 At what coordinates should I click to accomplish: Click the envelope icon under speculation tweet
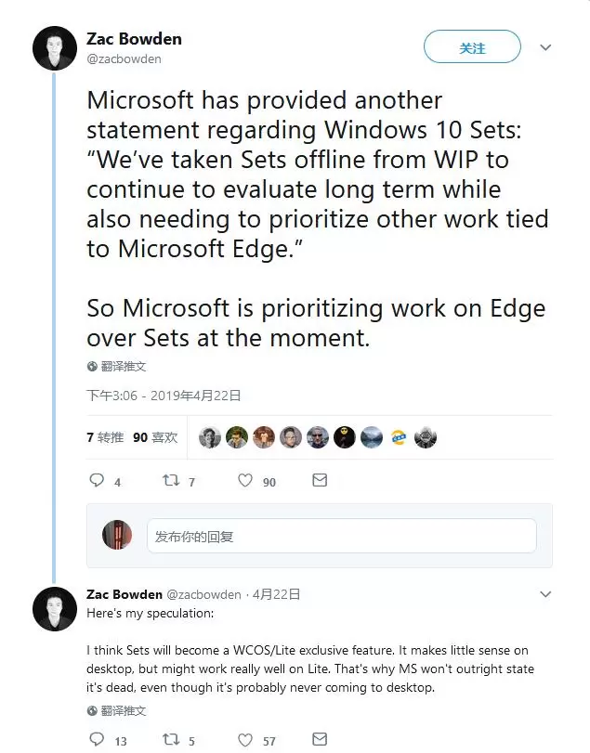[x=320, y=740]
